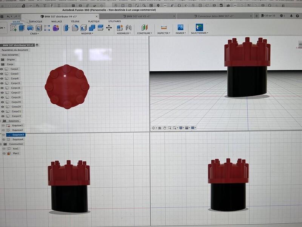Viewport: 302px width, 227px height.
Task: Click the 10 sur 10 documents counter
Action: pos(268,16)
